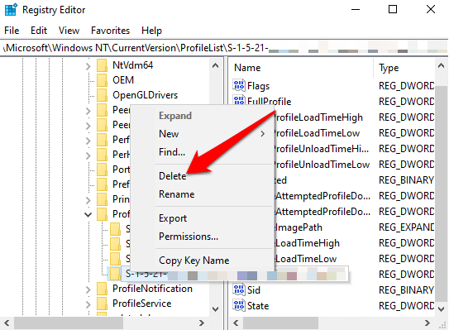Open the Favorites menu
This screenshot has width=449, height=330.
coord(110,31)
